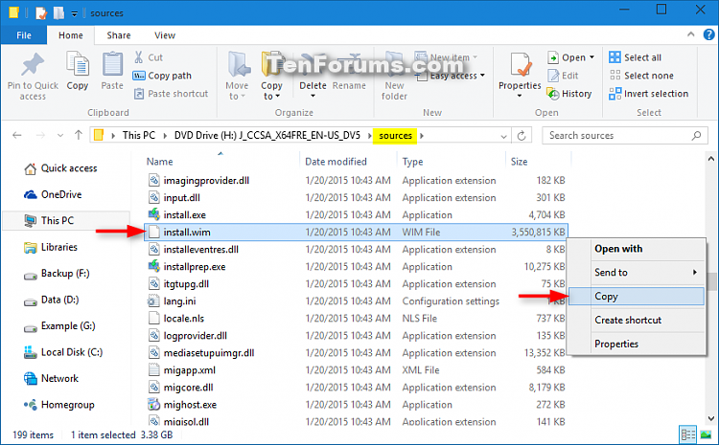Viewport: 719px width, 445px height.
Task: Switch to the Home tab
Action: click(x=71, y=35)
